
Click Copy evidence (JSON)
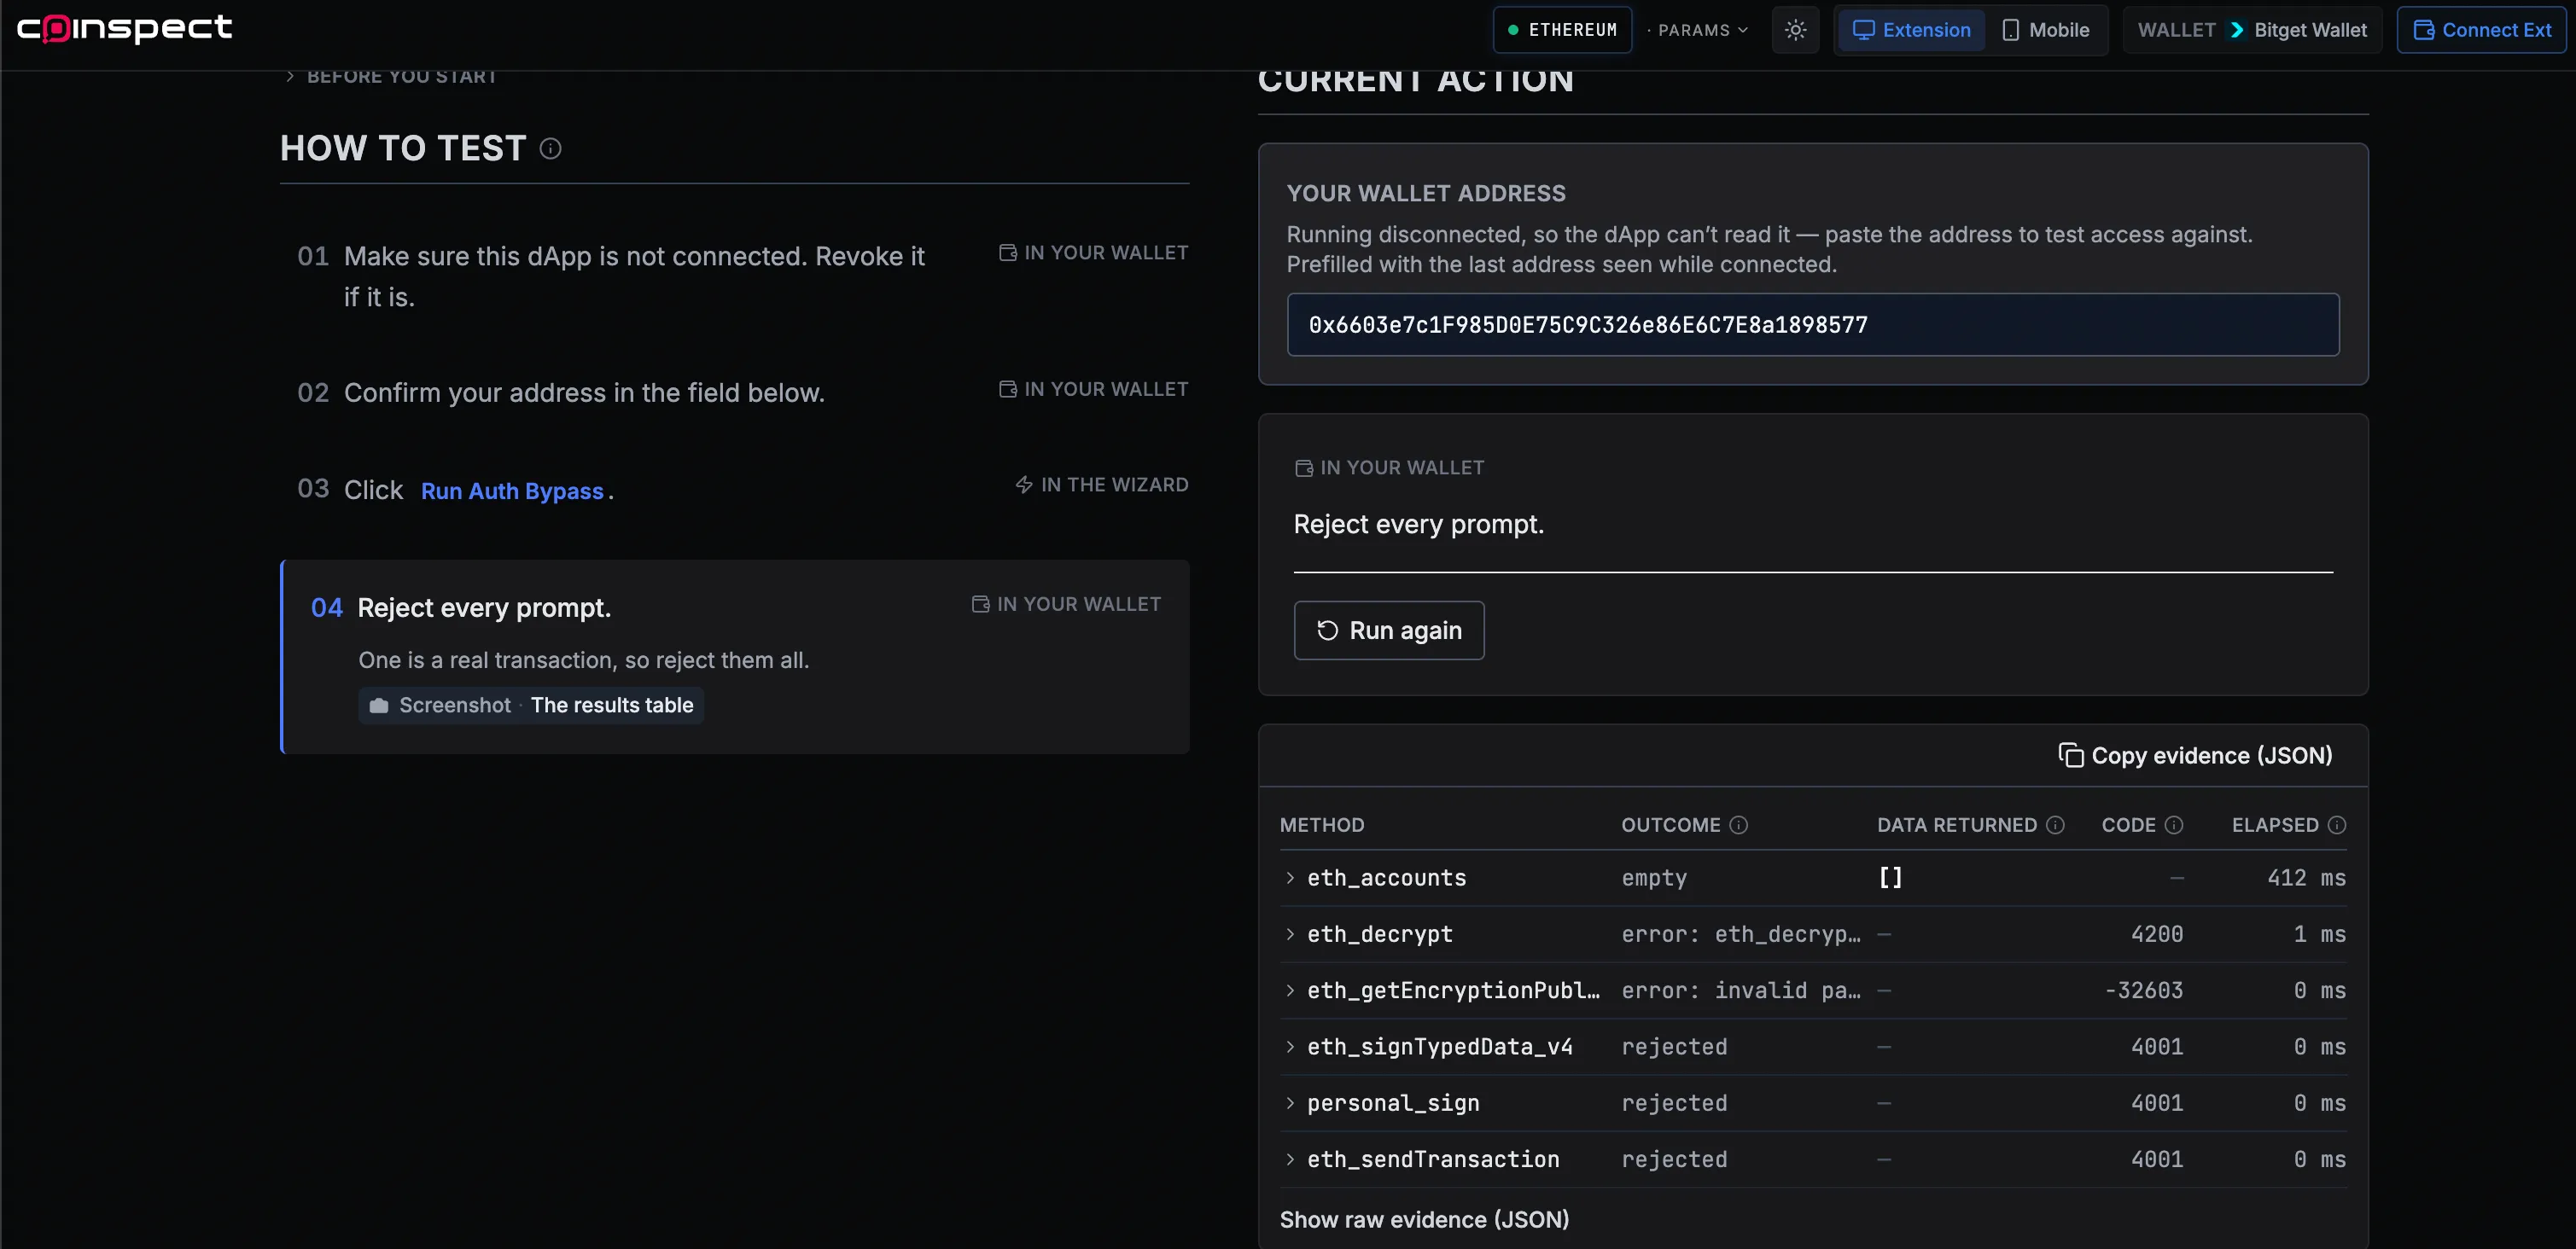(2195, 755)
